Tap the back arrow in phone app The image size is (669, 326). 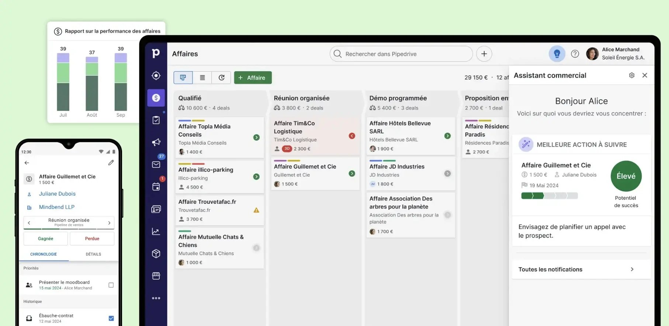coord(27,163)
